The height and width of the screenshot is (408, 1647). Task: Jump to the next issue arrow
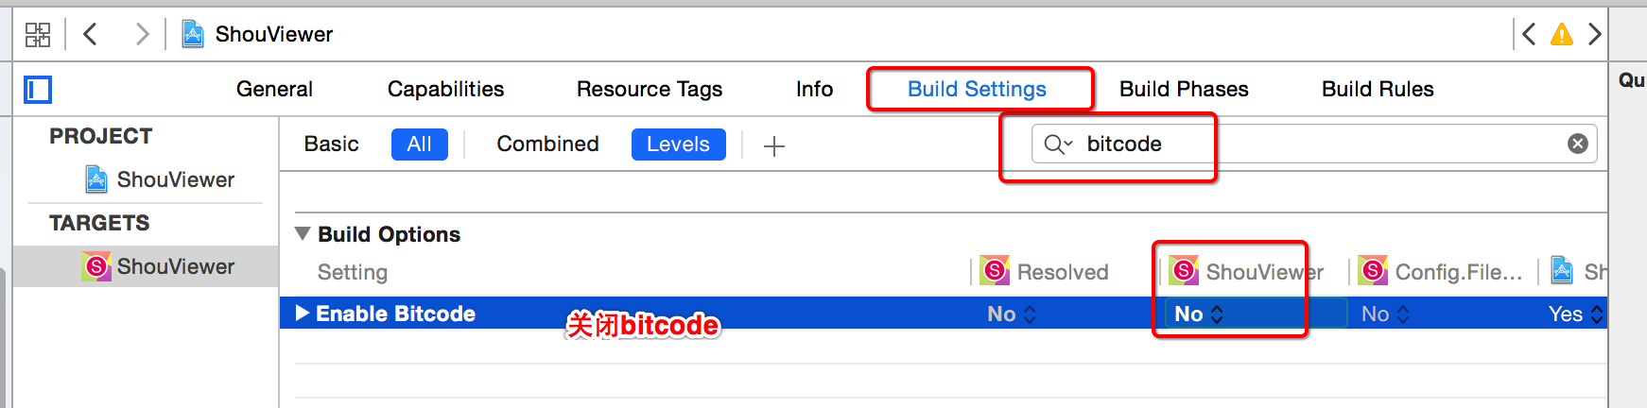1595,35
